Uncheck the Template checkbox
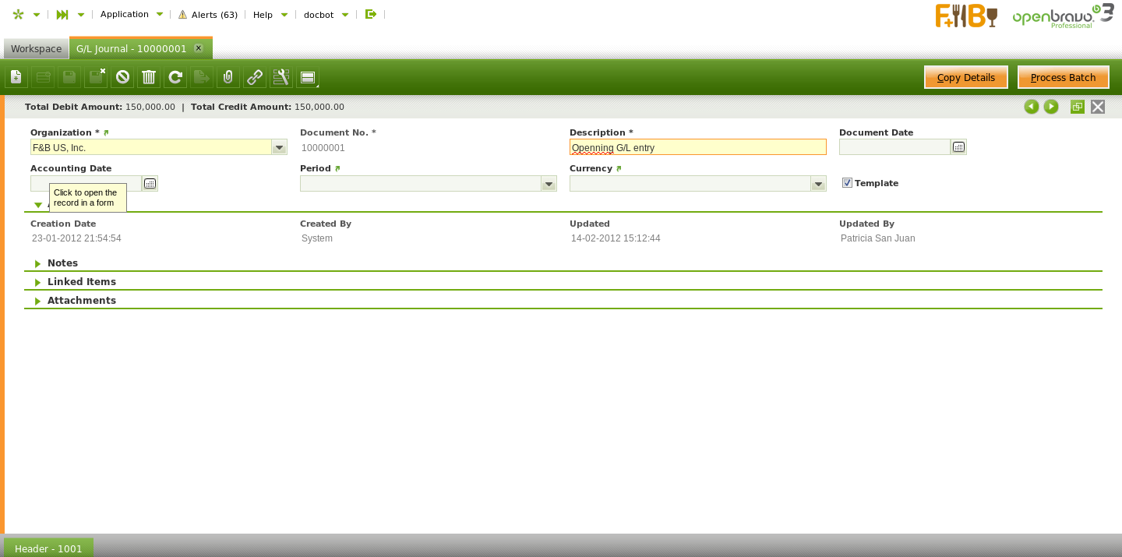1122x557 pixels. tap(848, 183)
